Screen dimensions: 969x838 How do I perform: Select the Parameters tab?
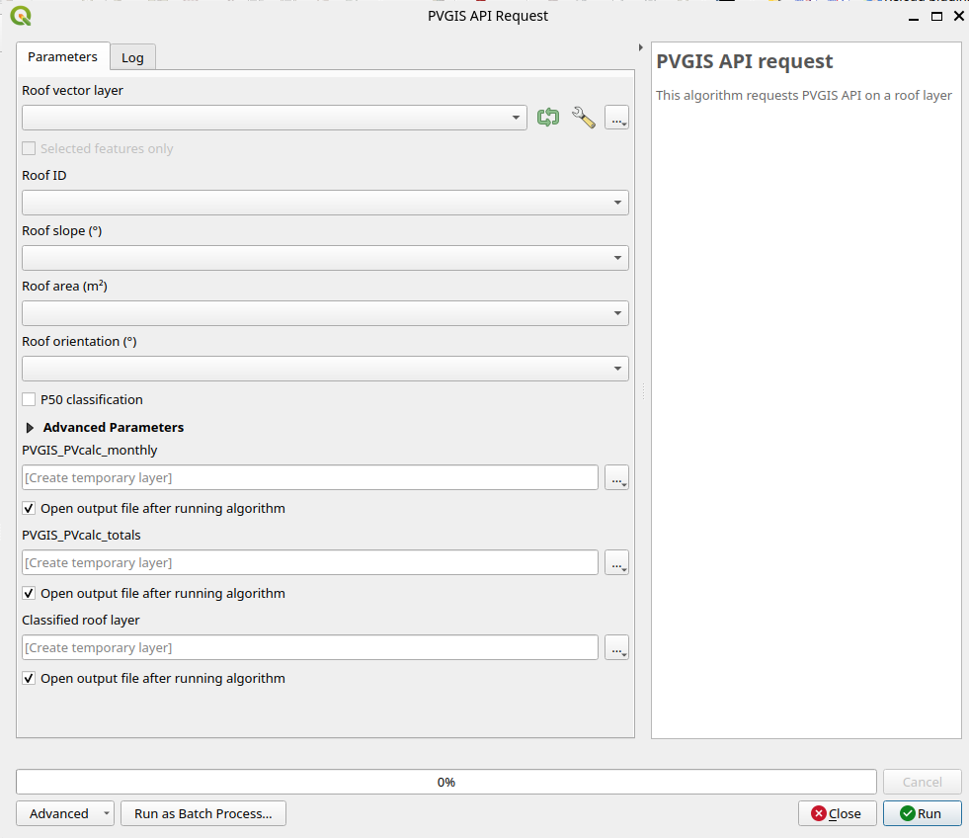pyautogui.click(x=62, y=56)
